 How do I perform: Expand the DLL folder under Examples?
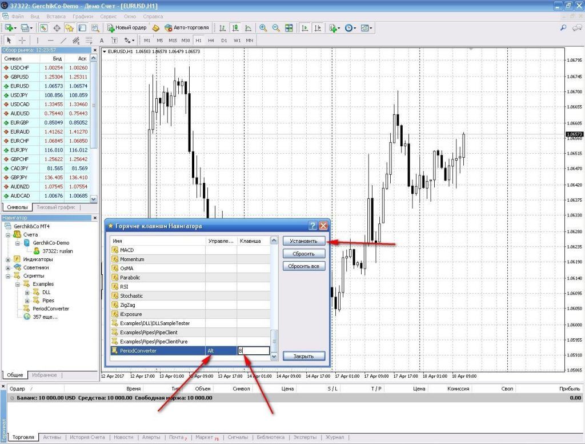pos(27,292)
